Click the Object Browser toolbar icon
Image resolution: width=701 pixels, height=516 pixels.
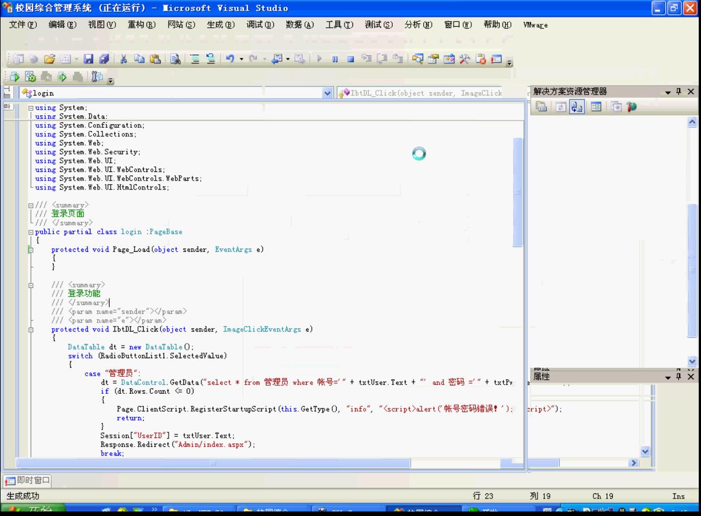(x=449, y=59)
